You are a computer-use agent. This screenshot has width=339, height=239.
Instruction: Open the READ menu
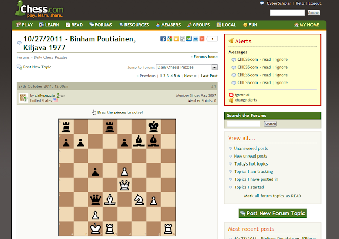coord(74,25)
